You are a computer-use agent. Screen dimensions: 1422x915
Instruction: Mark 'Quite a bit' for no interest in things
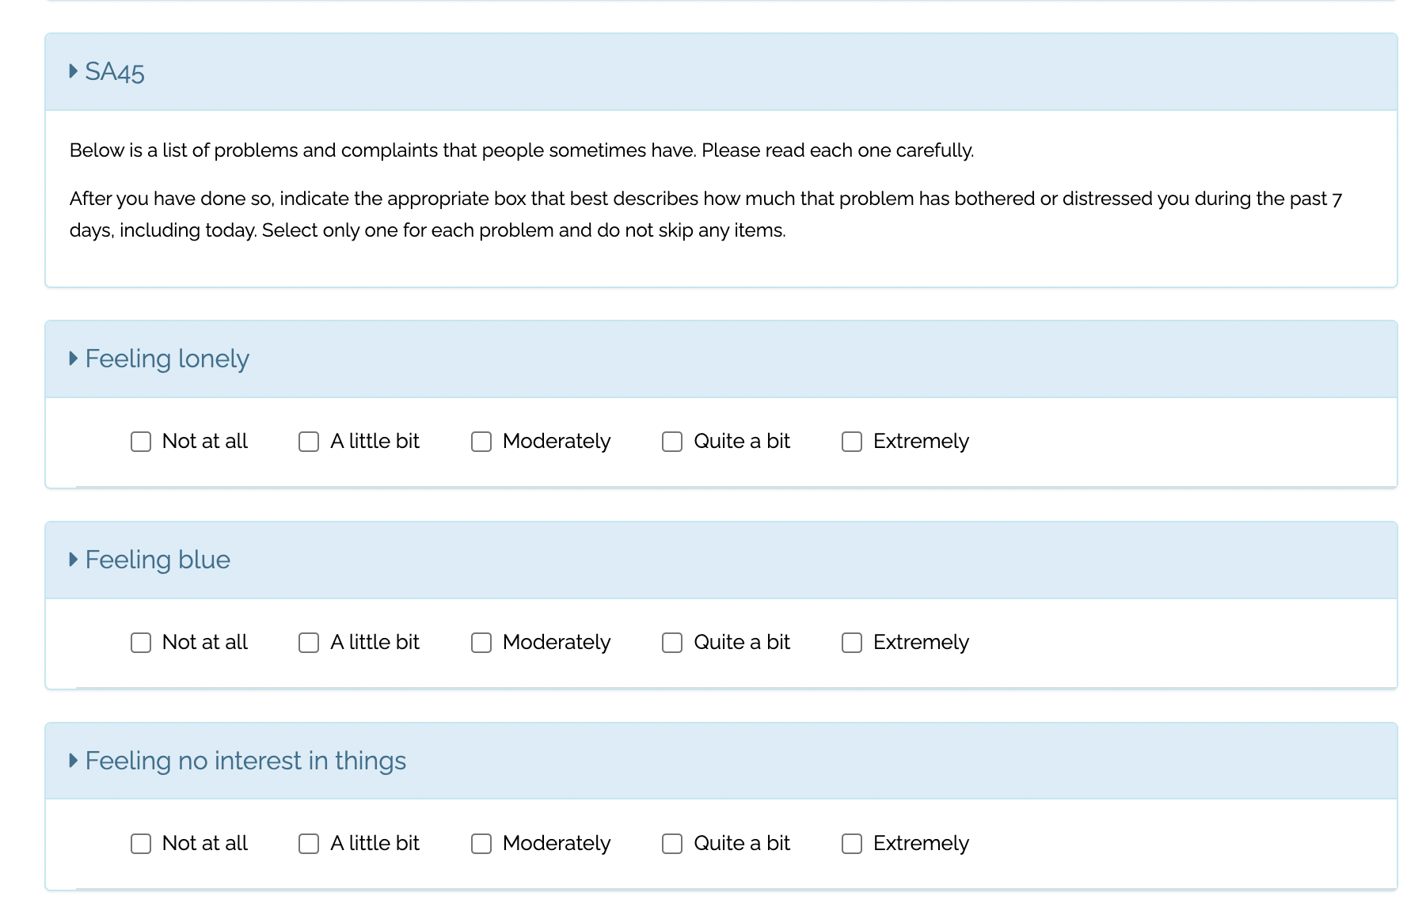tap(672, 844)
